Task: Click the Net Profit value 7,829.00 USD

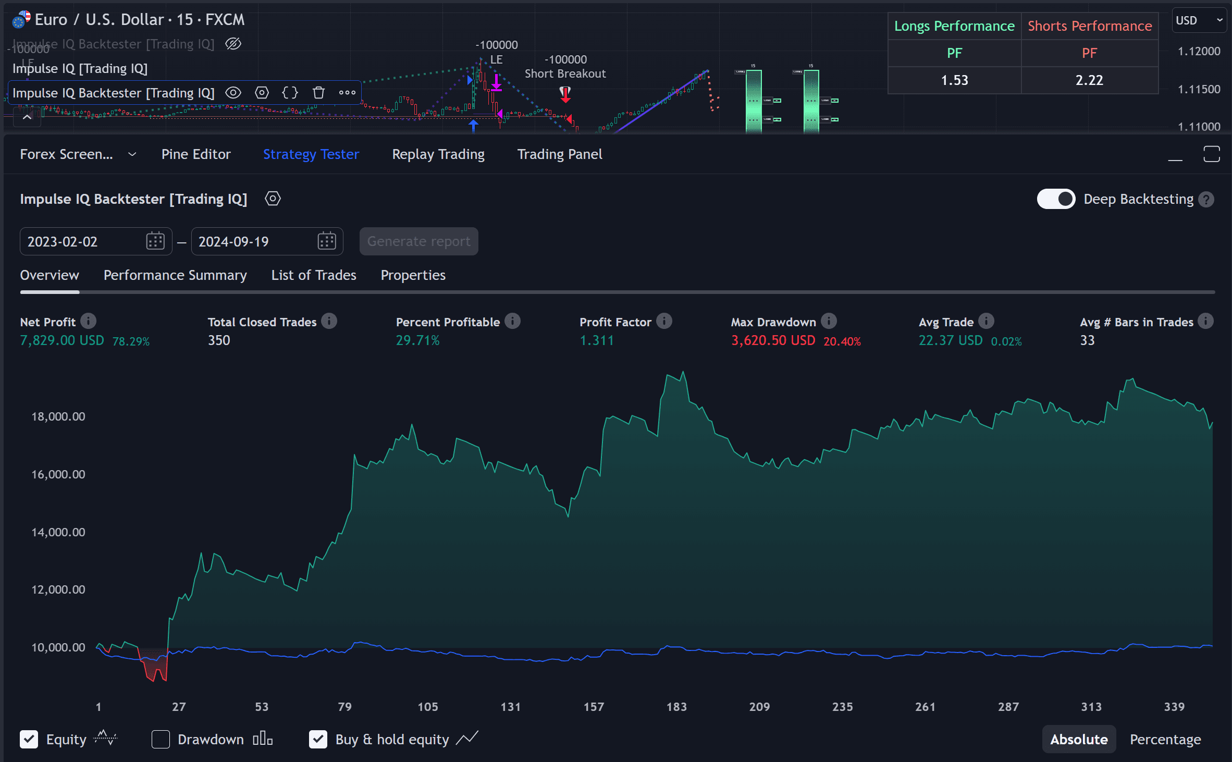Action: [62, 340]
